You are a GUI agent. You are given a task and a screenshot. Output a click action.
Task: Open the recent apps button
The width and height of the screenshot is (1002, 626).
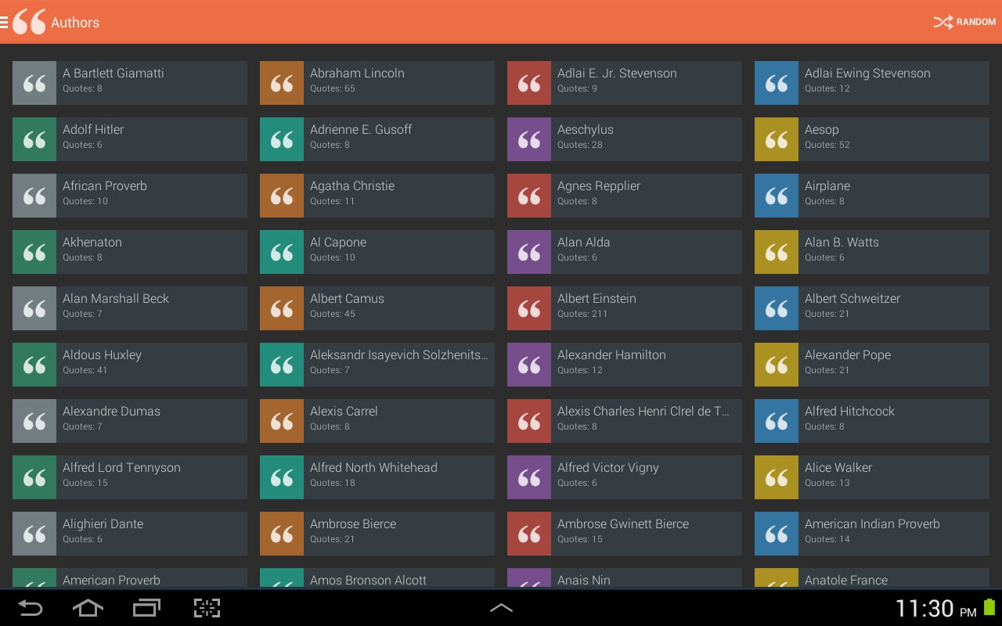coord(146,608)
